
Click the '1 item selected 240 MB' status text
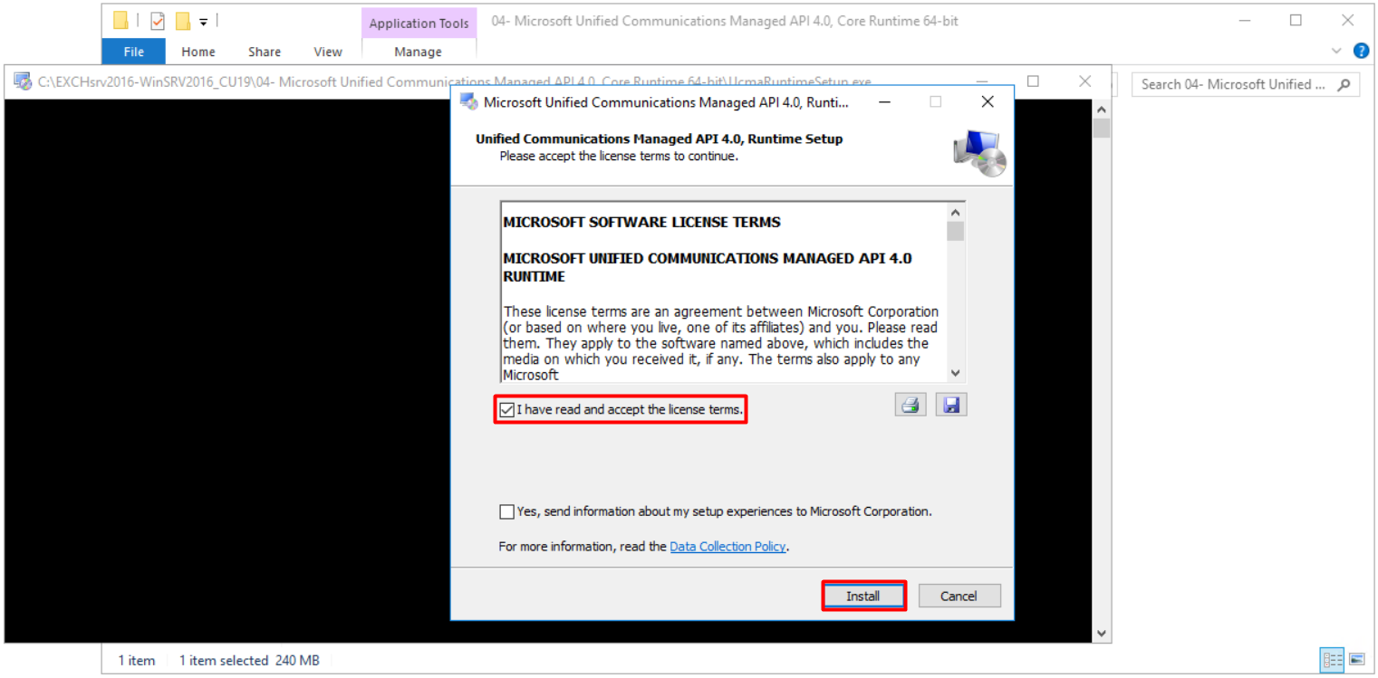coord(249,661)
